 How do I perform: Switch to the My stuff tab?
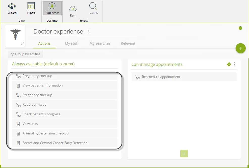click(x=72, y=43)
